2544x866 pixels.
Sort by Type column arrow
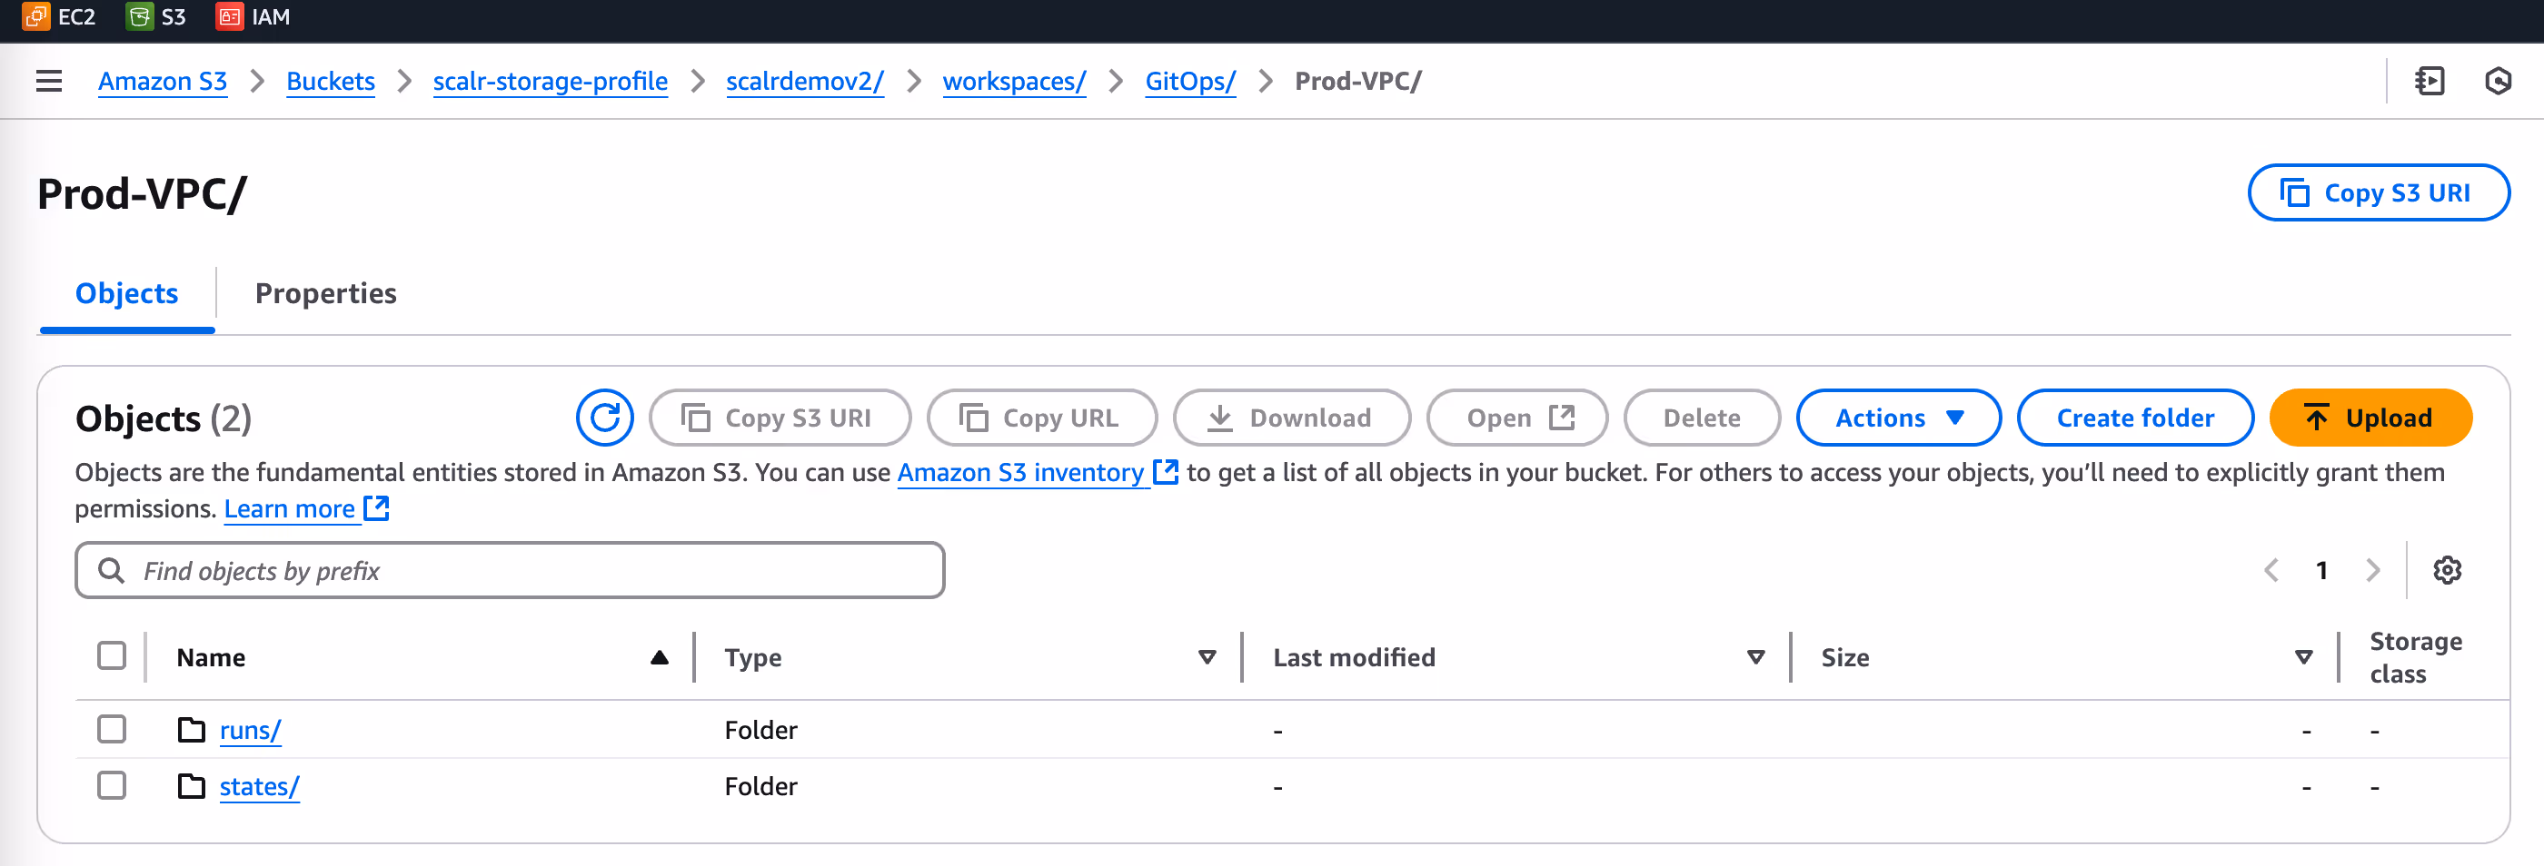pos(1207,658)
